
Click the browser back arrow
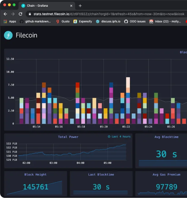(x=5, y=14)
